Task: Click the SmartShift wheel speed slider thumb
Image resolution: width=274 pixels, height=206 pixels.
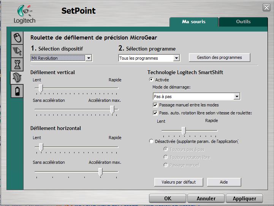Action: tap(184, 131)
